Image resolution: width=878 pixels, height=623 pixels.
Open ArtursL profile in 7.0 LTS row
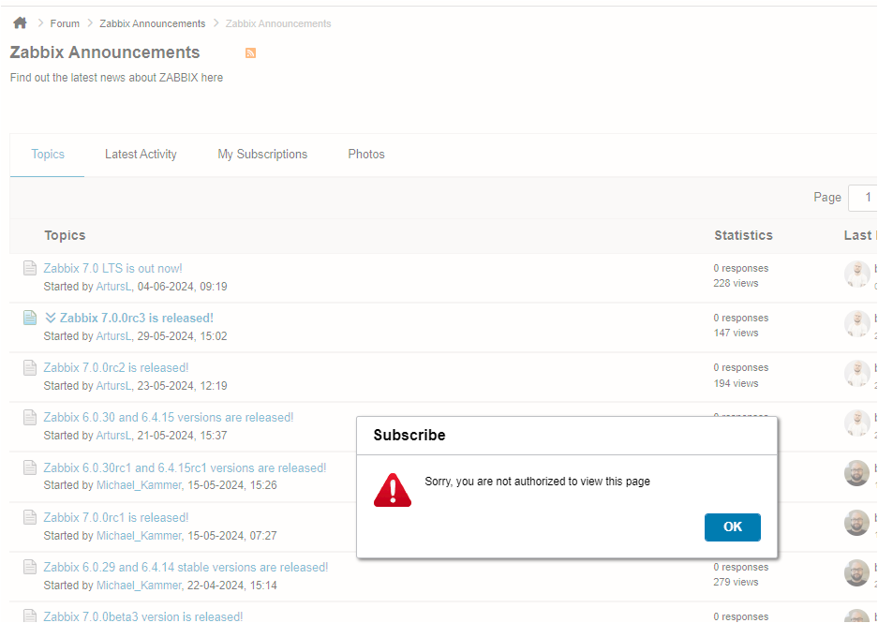114,287
